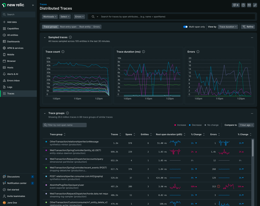Open the help question mark icon
260x206 pixels.
point(243,5)
